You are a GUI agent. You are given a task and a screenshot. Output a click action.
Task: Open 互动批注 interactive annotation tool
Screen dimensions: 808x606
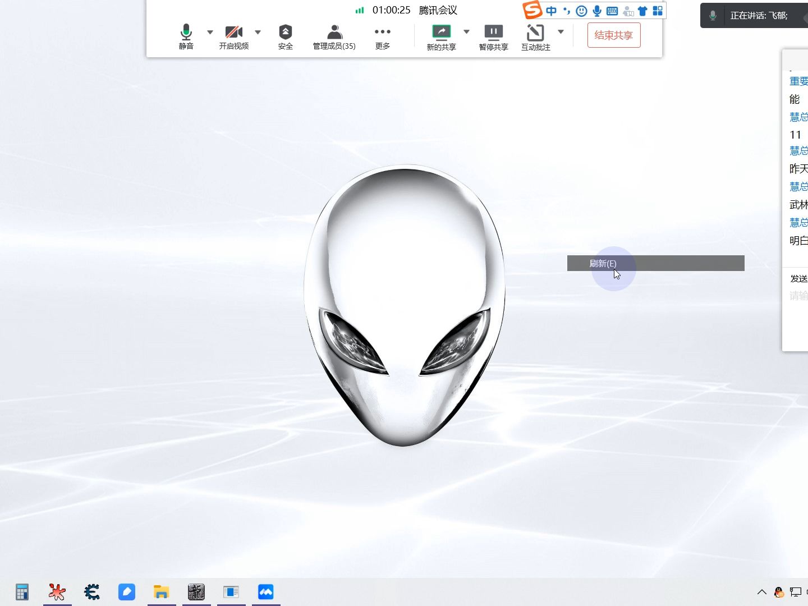[536, 37]
